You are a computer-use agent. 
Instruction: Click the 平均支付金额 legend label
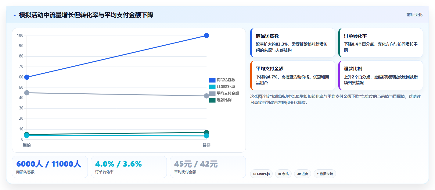pos(228,93)
